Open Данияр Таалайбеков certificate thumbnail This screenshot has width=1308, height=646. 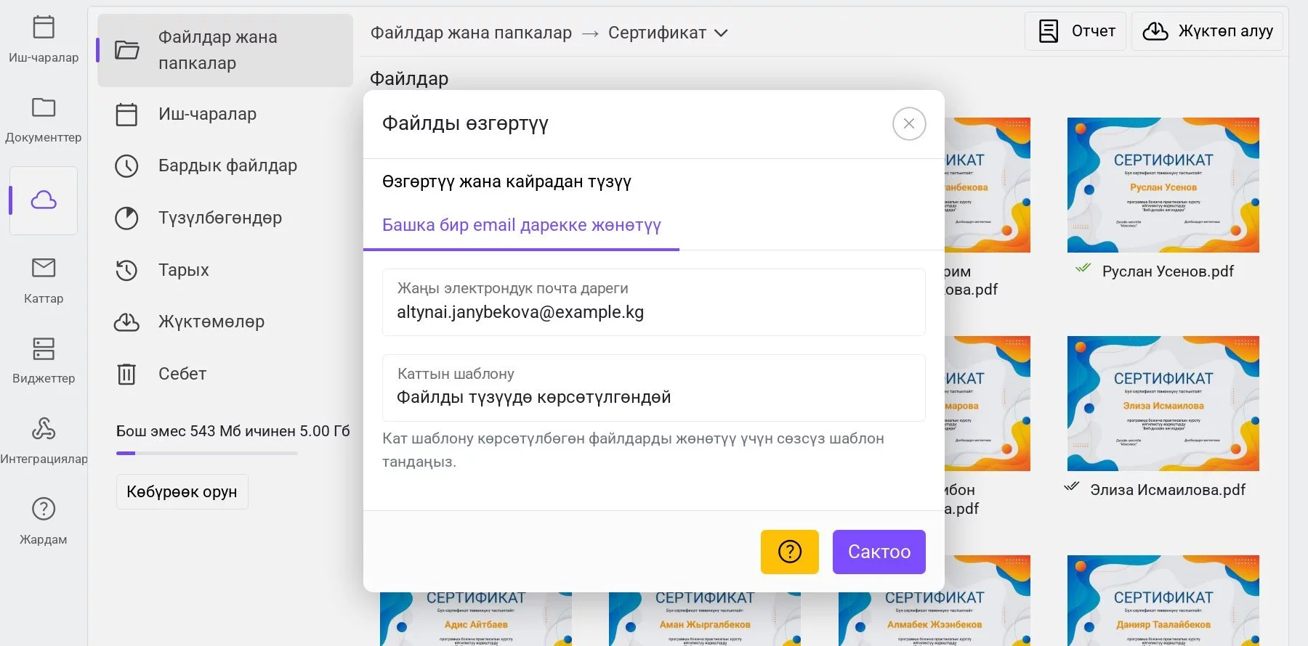(x=1163, y=601)
